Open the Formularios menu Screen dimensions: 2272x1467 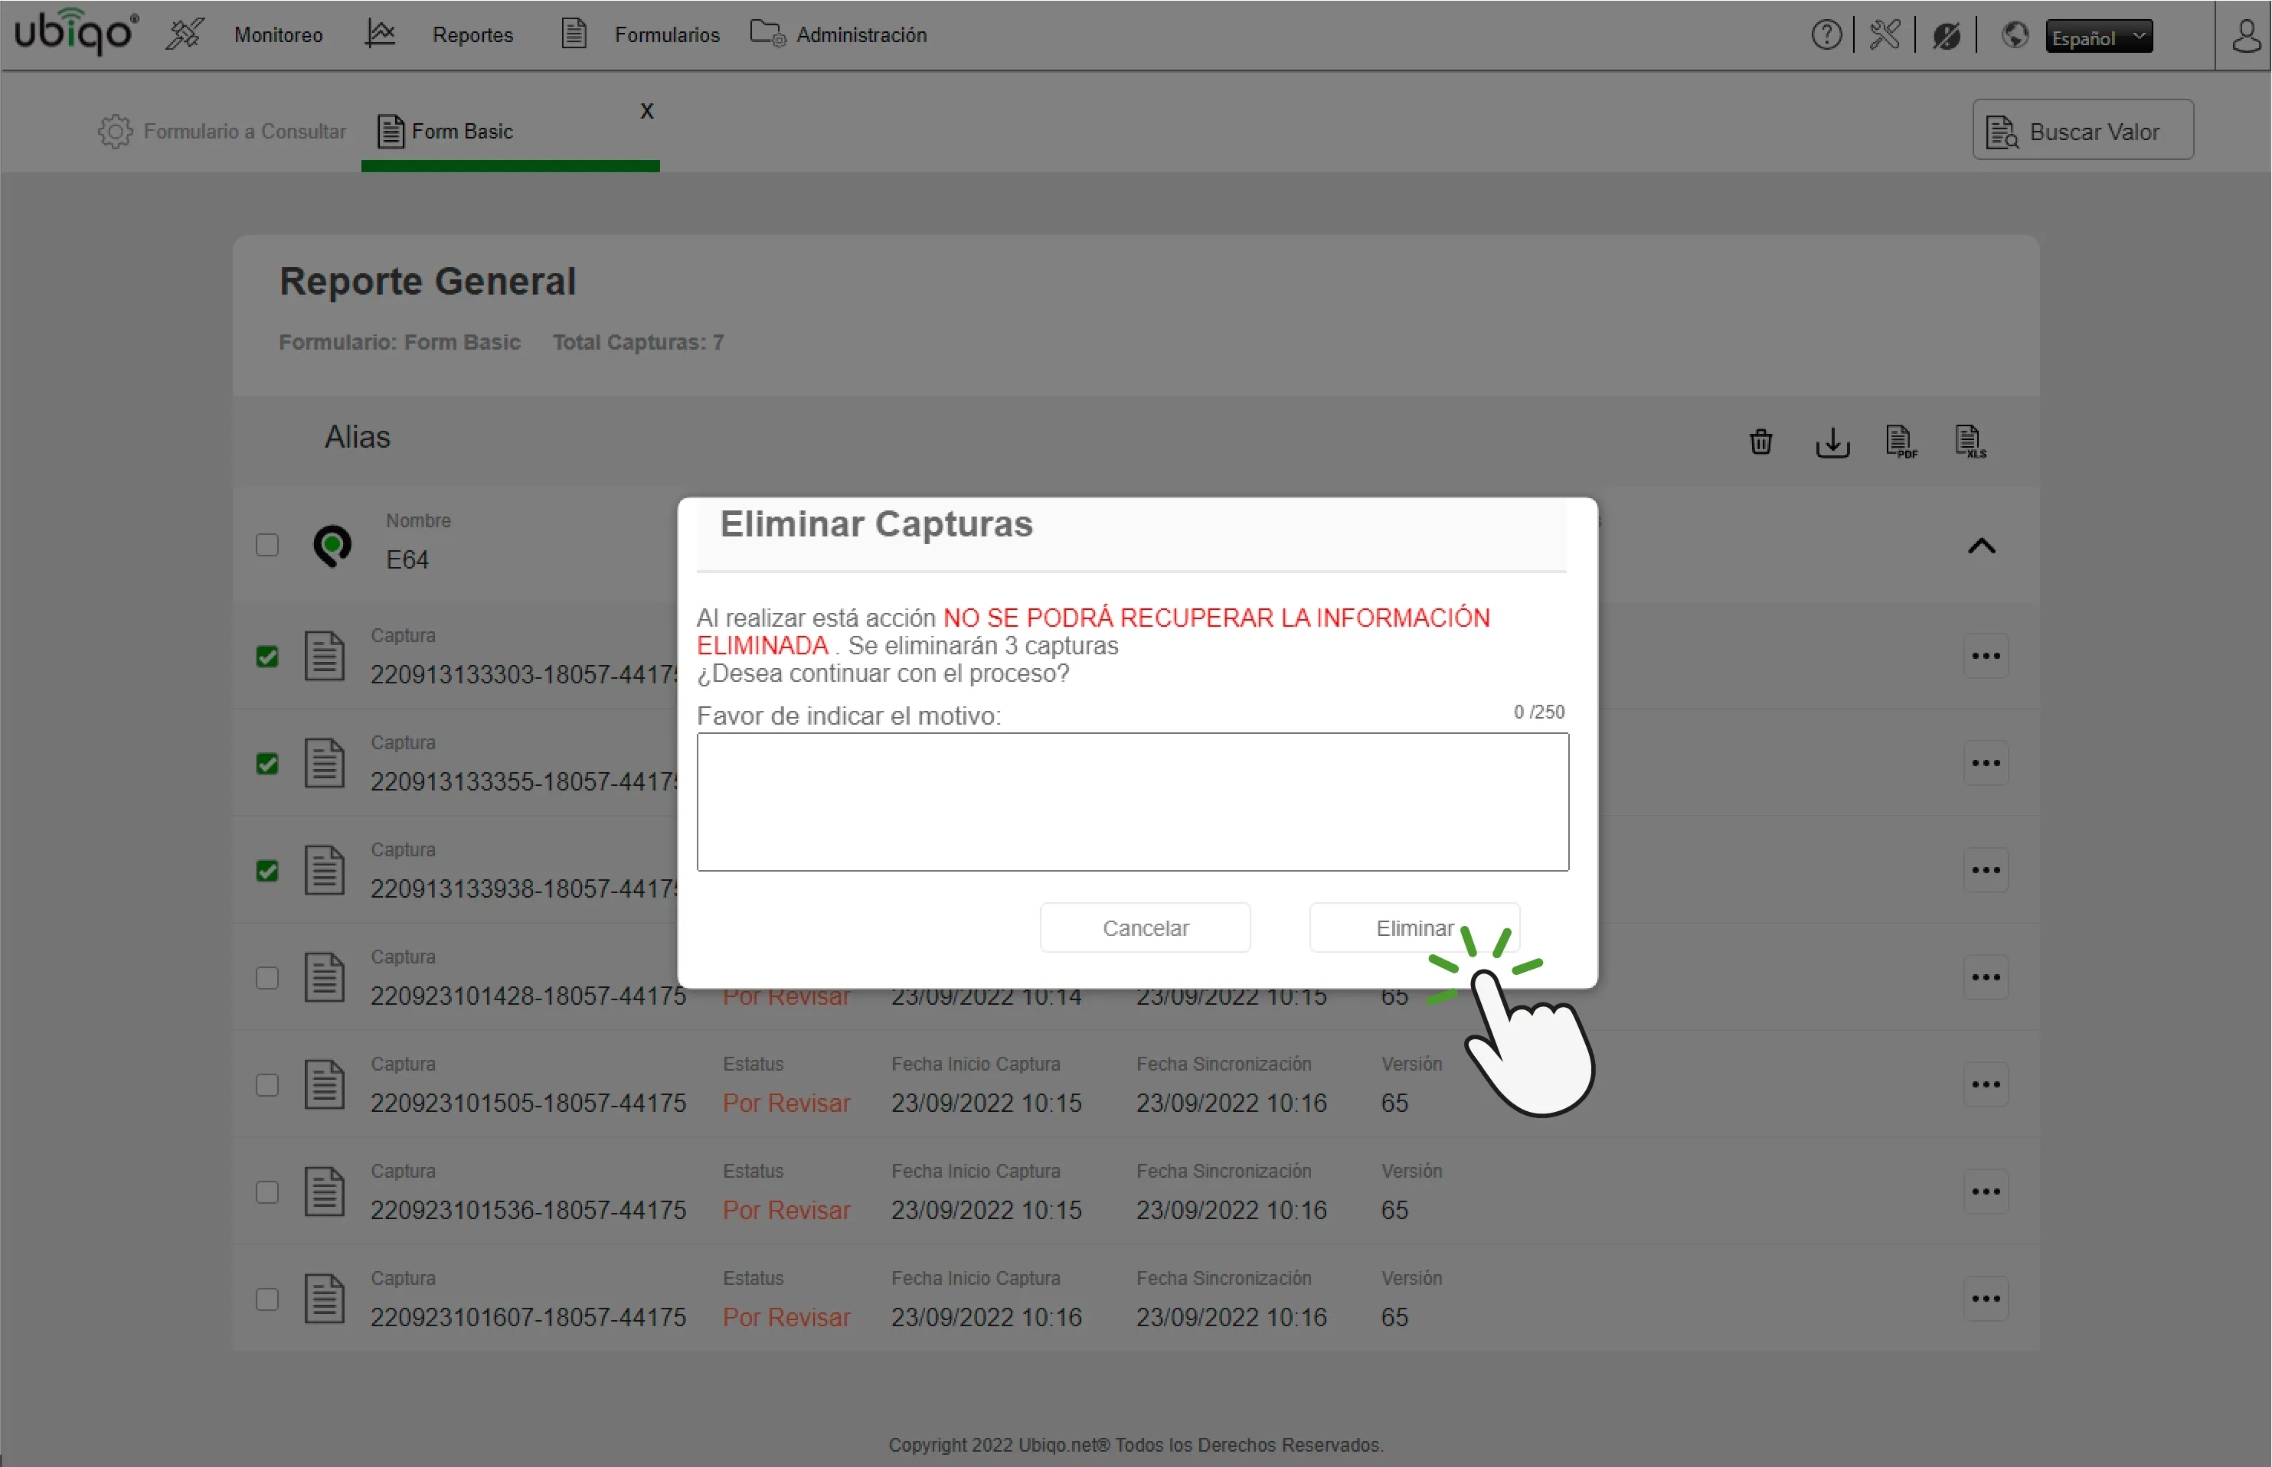tap(667, 35)
